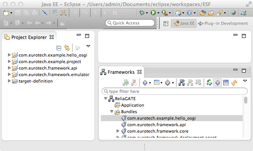Collapse the Bundles node
The image size is (253, 151).
coord(112,111)
